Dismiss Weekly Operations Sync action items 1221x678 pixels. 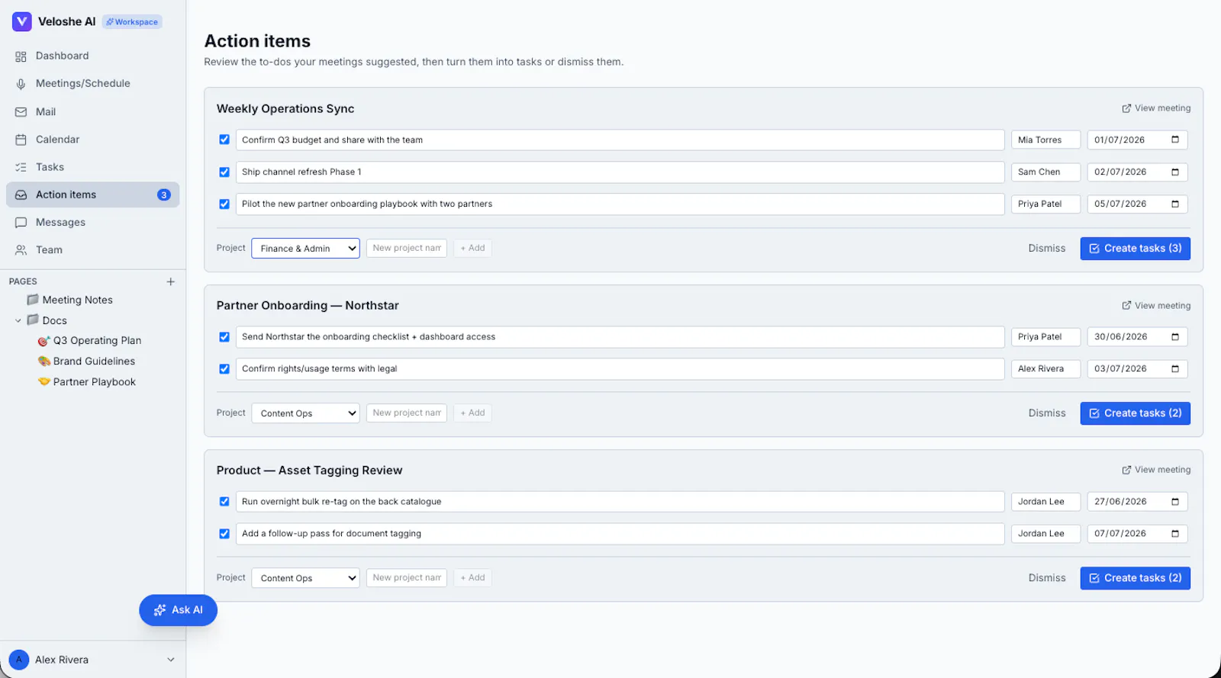(x=1047, y=249)
